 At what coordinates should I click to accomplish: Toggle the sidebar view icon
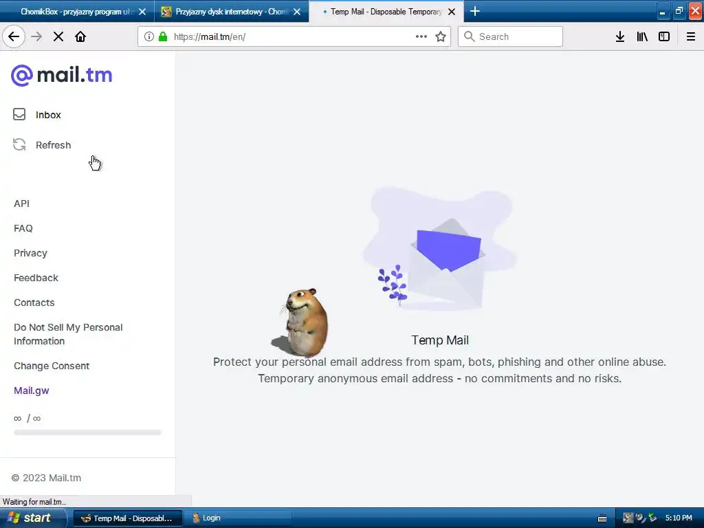664,36
